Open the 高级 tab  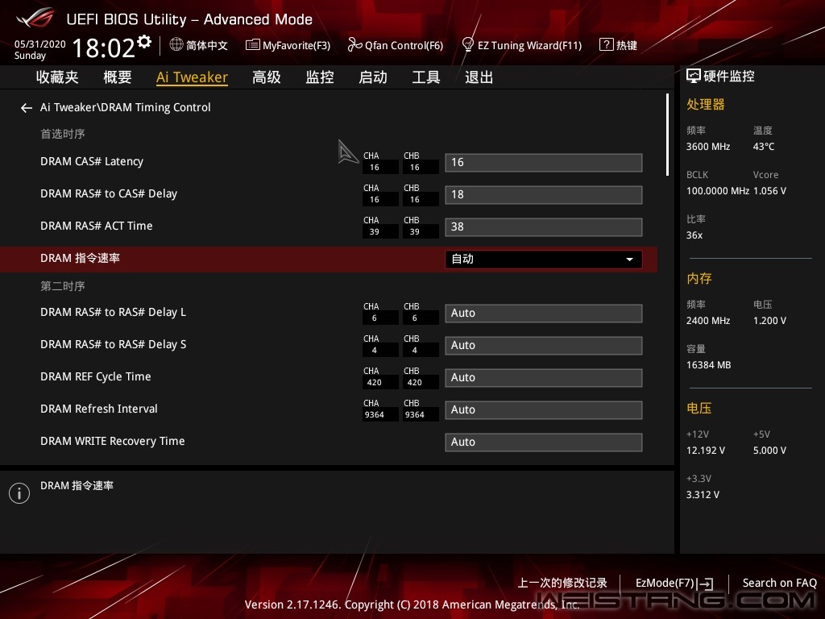pos(266,77)
